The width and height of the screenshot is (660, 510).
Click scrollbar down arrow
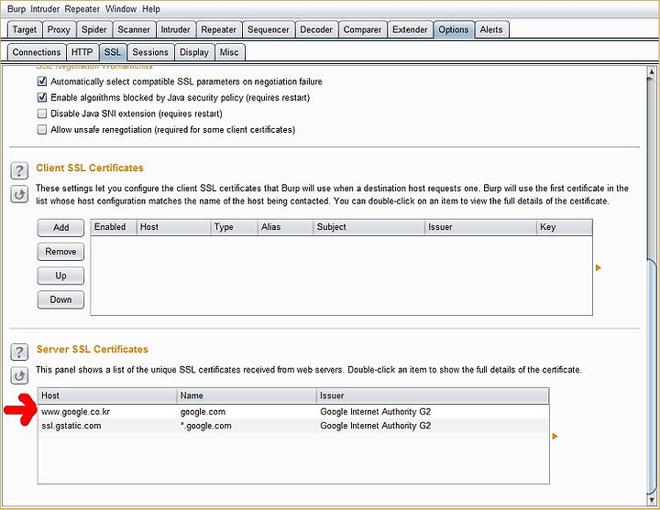651,500
